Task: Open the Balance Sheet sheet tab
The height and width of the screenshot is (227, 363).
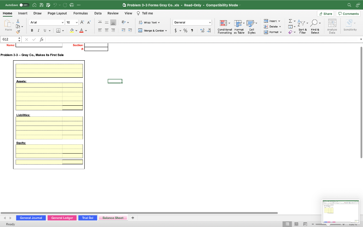Action: 113,218
